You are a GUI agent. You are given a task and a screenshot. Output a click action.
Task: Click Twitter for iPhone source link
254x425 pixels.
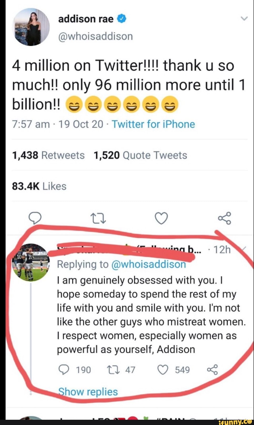153,124
